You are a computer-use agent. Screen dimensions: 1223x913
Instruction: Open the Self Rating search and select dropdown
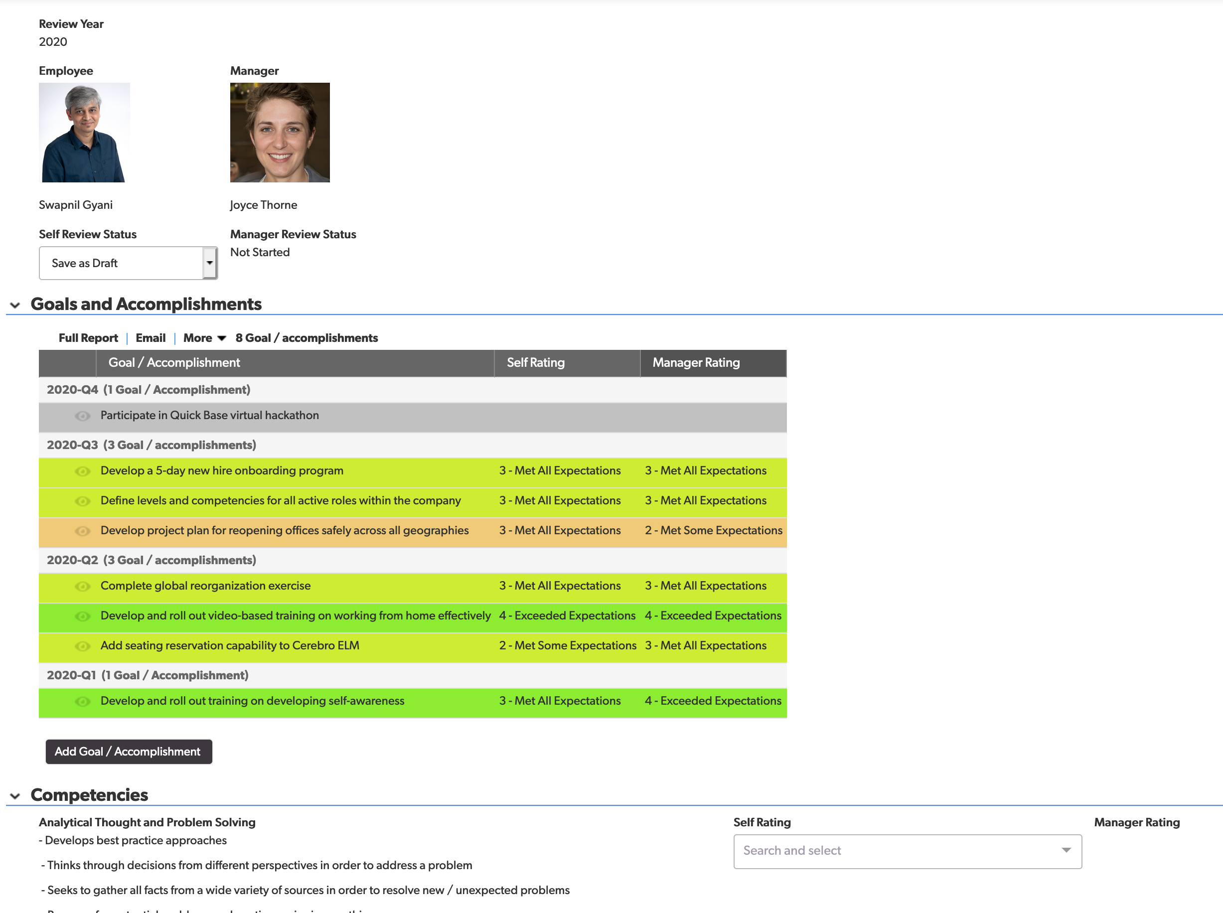(907, 851)
